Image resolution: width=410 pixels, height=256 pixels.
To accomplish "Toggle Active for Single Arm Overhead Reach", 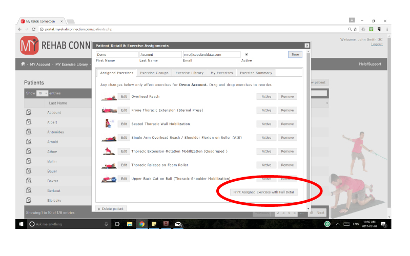I will [x=266, y=138].
